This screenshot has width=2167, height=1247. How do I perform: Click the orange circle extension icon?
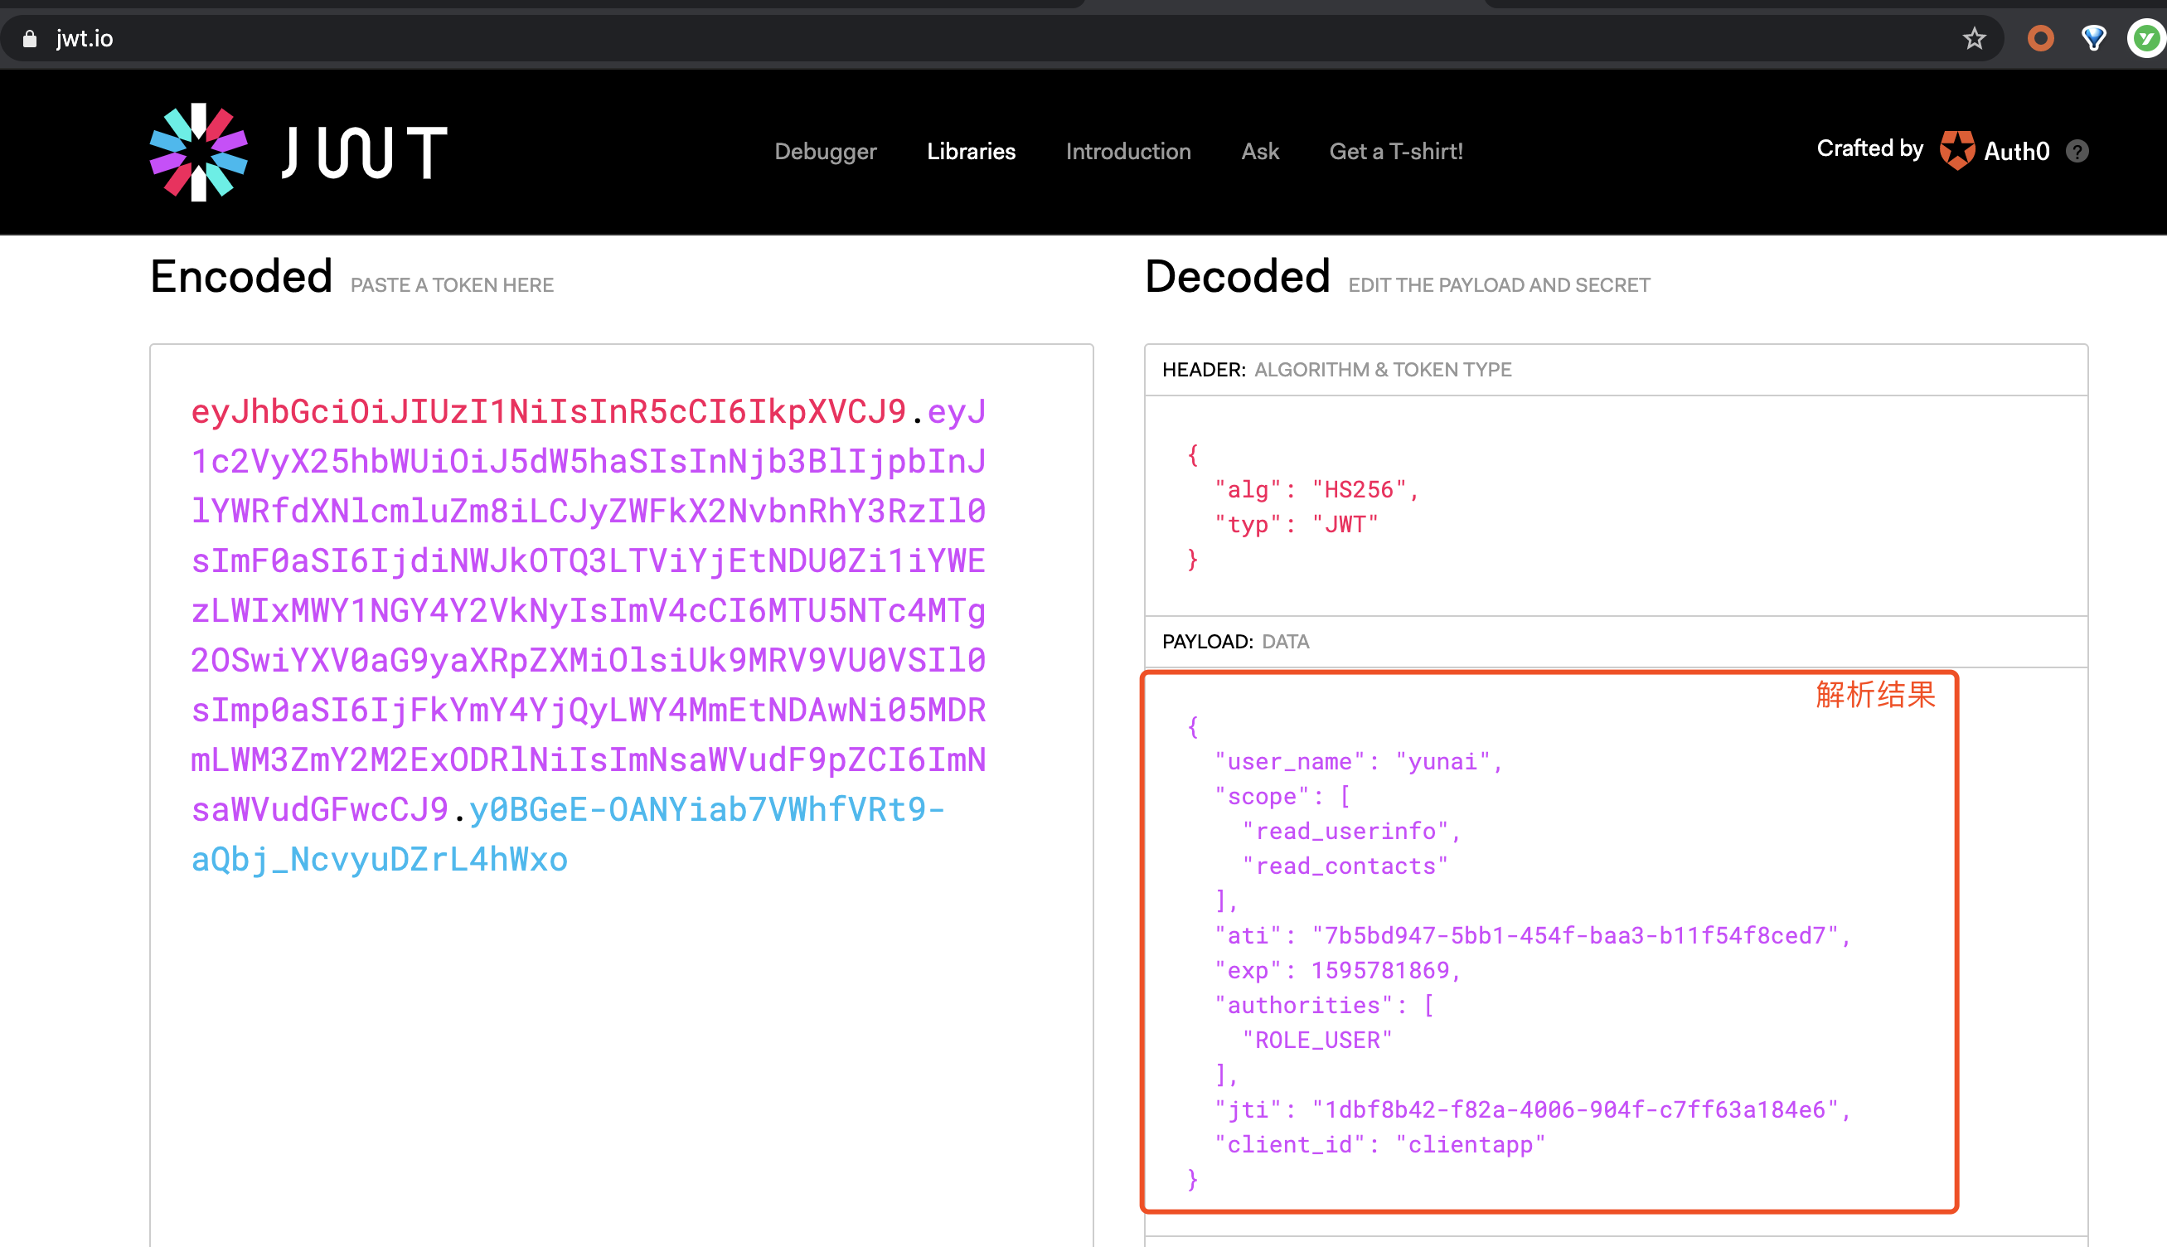(x=2041, y=38)
